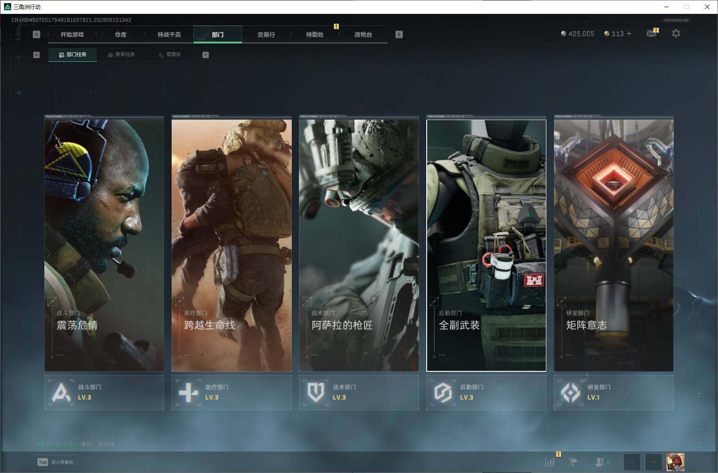
Task: Click the gold coin icon beside 113
Action: point(607,34)
